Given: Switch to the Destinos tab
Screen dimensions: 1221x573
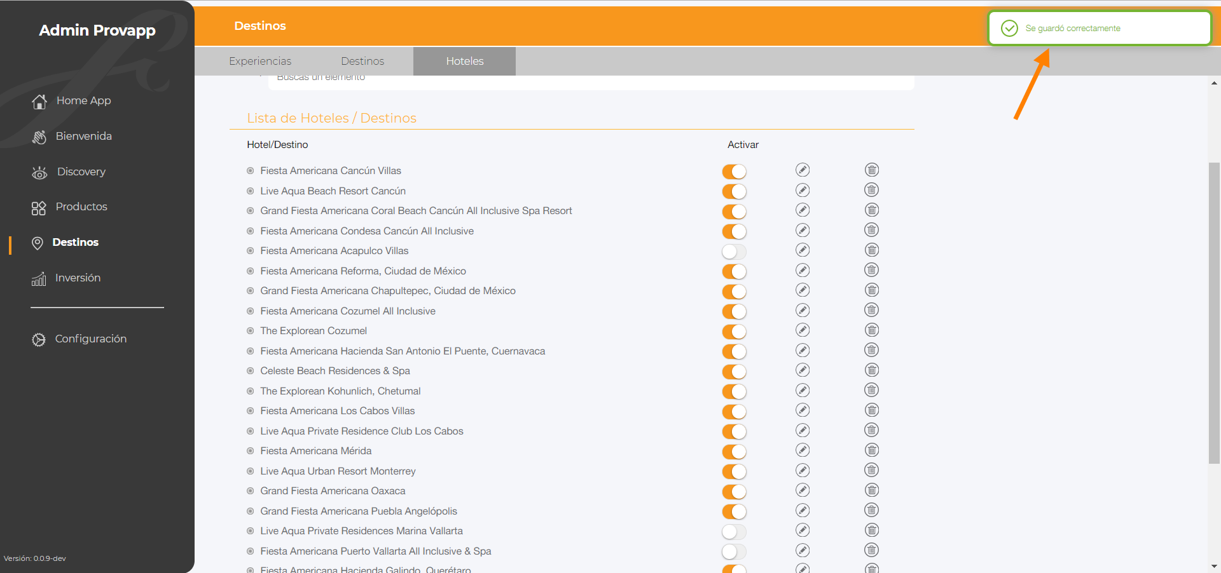Looking at the screenshot, I should (x=362, y=61).
